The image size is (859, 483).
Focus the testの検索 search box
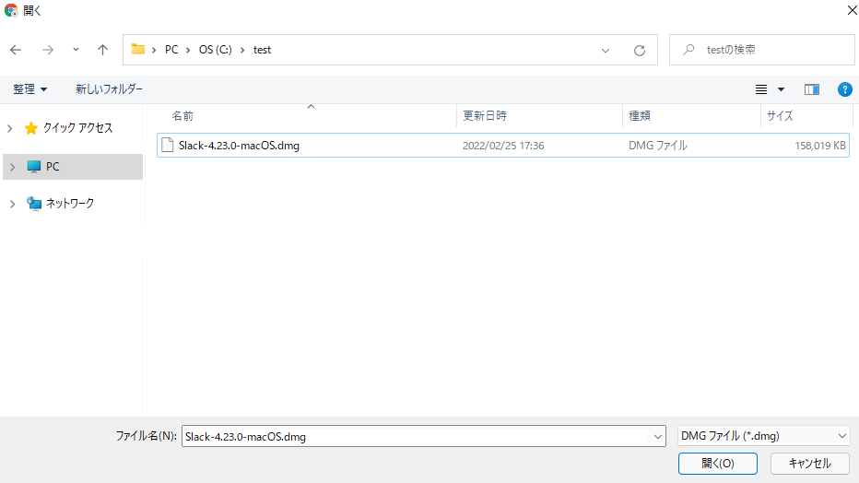[x=762, y=50]
